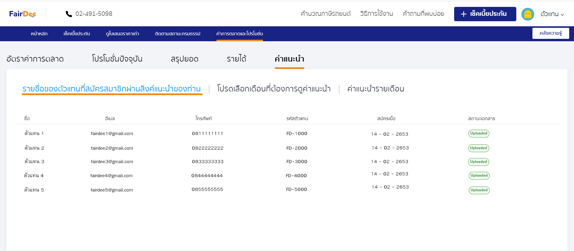
Task: Switch to สรุปยอด tab
Action: click(184, 59)
